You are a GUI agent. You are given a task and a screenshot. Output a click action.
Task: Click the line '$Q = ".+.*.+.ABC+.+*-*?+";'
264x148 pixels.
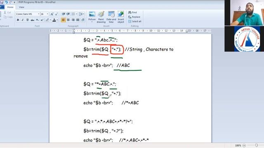point(108,122)
